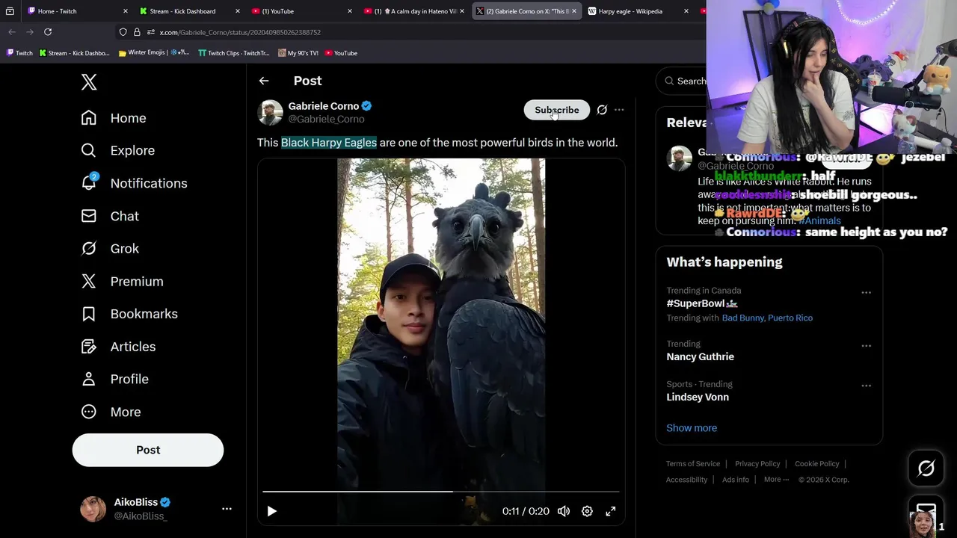Mute the video with the speaker icon
This screenshot has width=957, height=538.
click(x=564, y=511)
